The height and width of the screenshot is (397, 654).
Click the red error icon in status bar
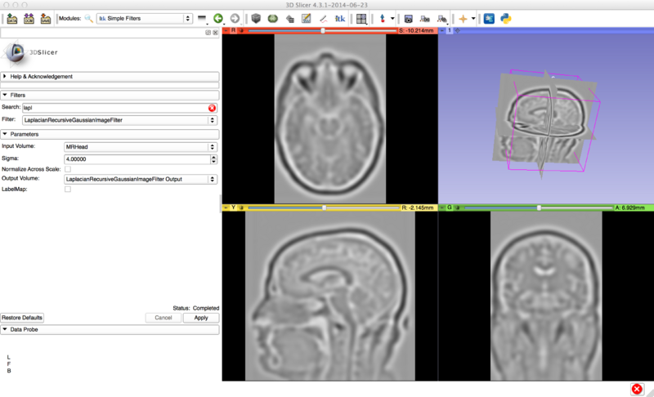click(x=637, y=389)
